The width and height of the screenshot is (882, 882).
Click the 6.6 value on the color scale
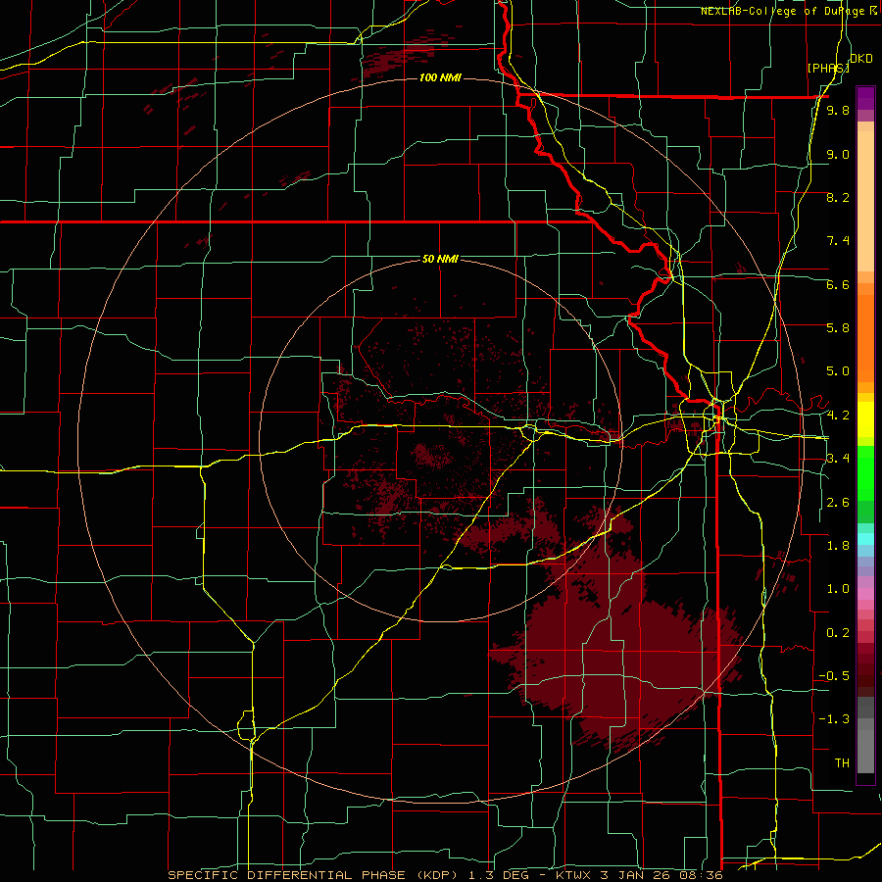click(x=838, y=284)
